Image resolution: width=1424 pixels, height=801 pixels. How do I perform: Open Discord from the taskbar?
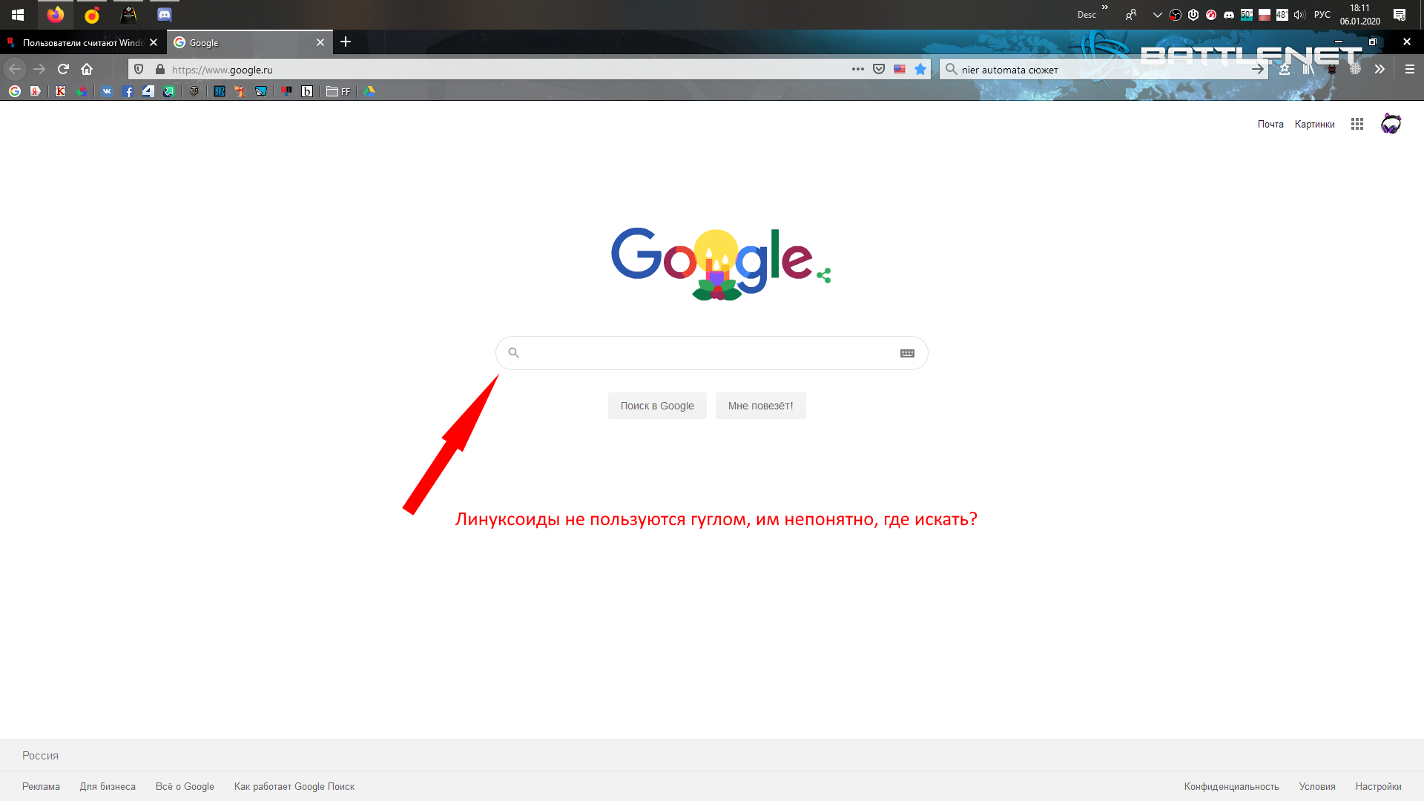tap(165, 15)
